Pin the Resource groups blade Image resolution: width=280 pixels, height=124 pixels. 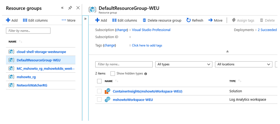tap(70, 8)
